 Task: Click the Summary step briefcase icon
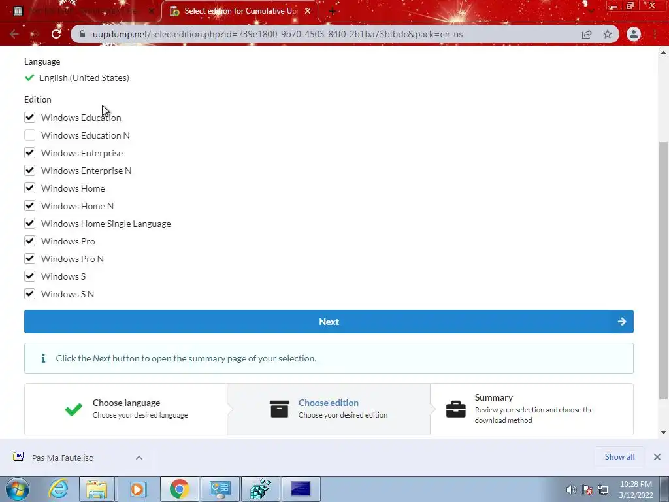click(x=455, y=409)
